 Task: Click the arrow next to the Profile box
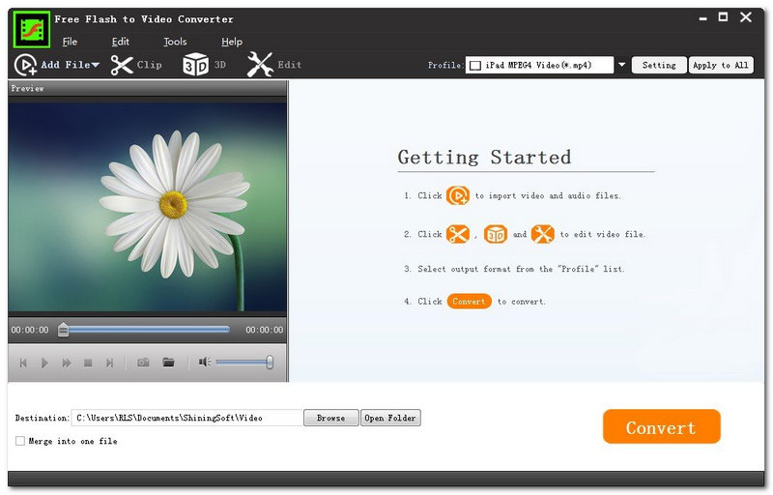pyautogui.click(x=622, y=66)
